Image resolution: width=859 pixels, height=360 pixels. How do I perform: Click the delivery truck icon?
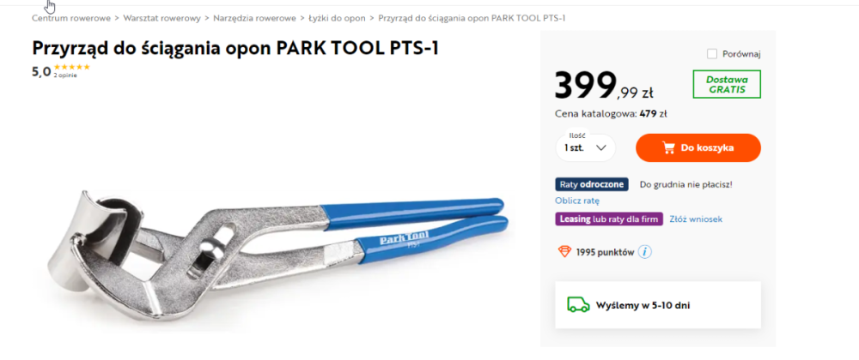[x=577, y=304]
